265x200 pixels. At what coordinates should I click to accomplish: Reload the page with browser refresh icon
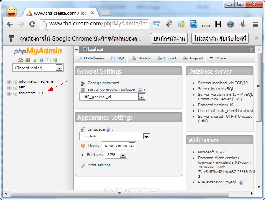[32, 24]
